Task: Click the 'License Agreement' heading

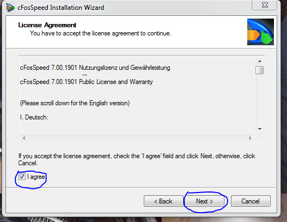Action: (47, 25)
